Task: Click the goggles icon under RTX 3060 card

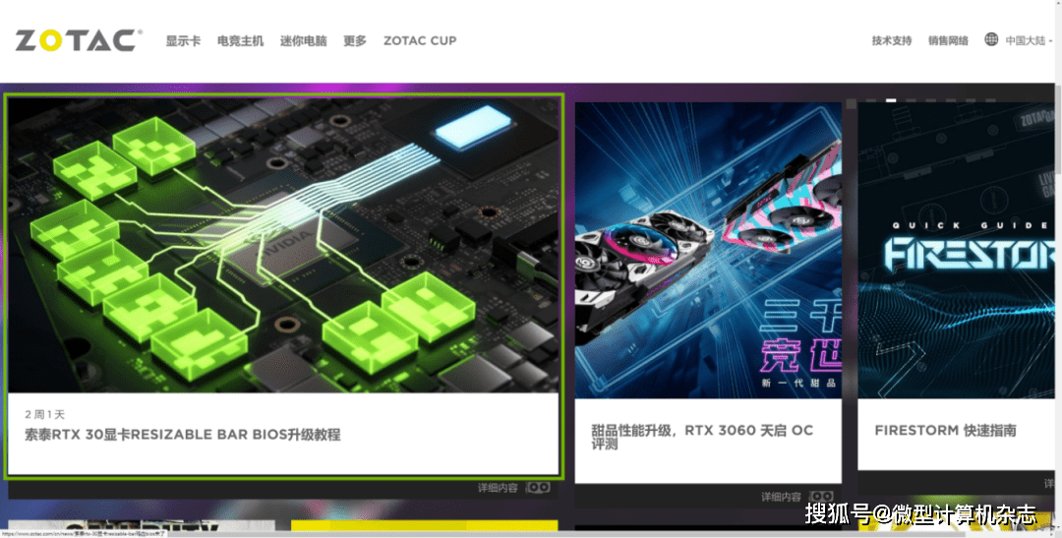Action: click(821, 497)
